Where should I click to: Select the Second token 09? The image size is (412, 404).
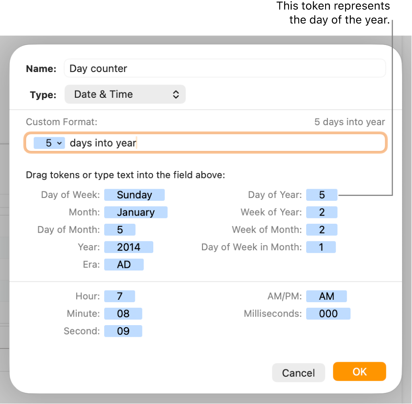(123, 331)
